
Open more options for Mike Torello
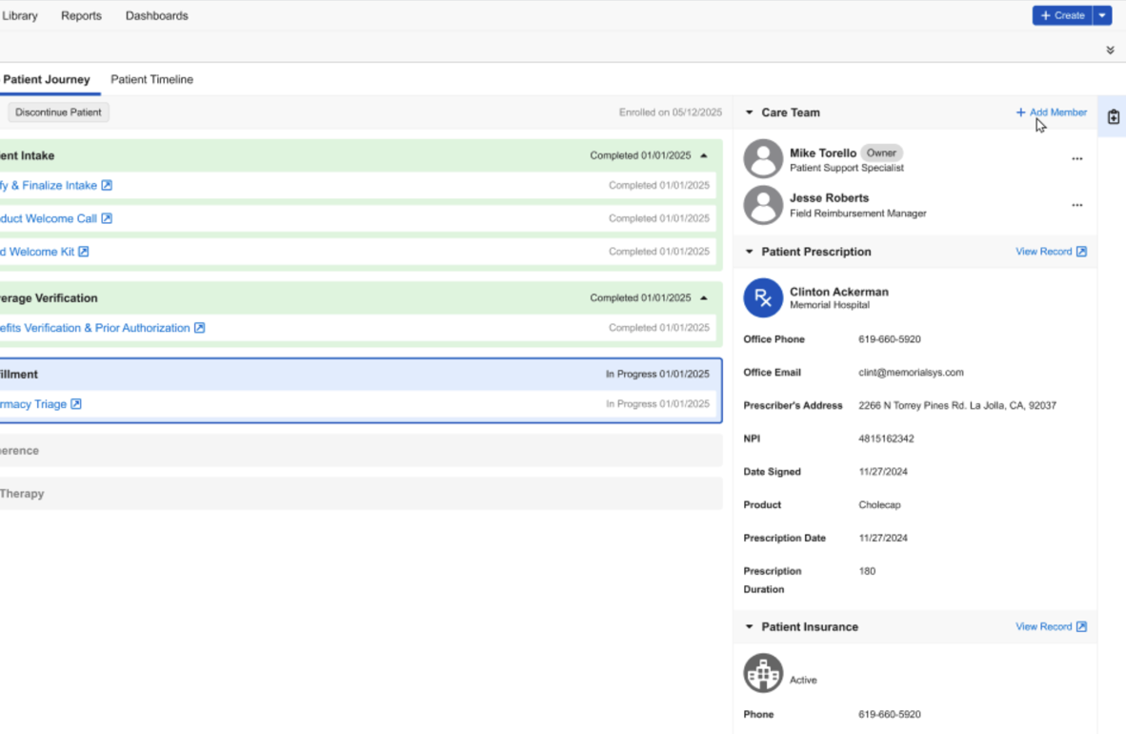click(x=1077, y=159)
